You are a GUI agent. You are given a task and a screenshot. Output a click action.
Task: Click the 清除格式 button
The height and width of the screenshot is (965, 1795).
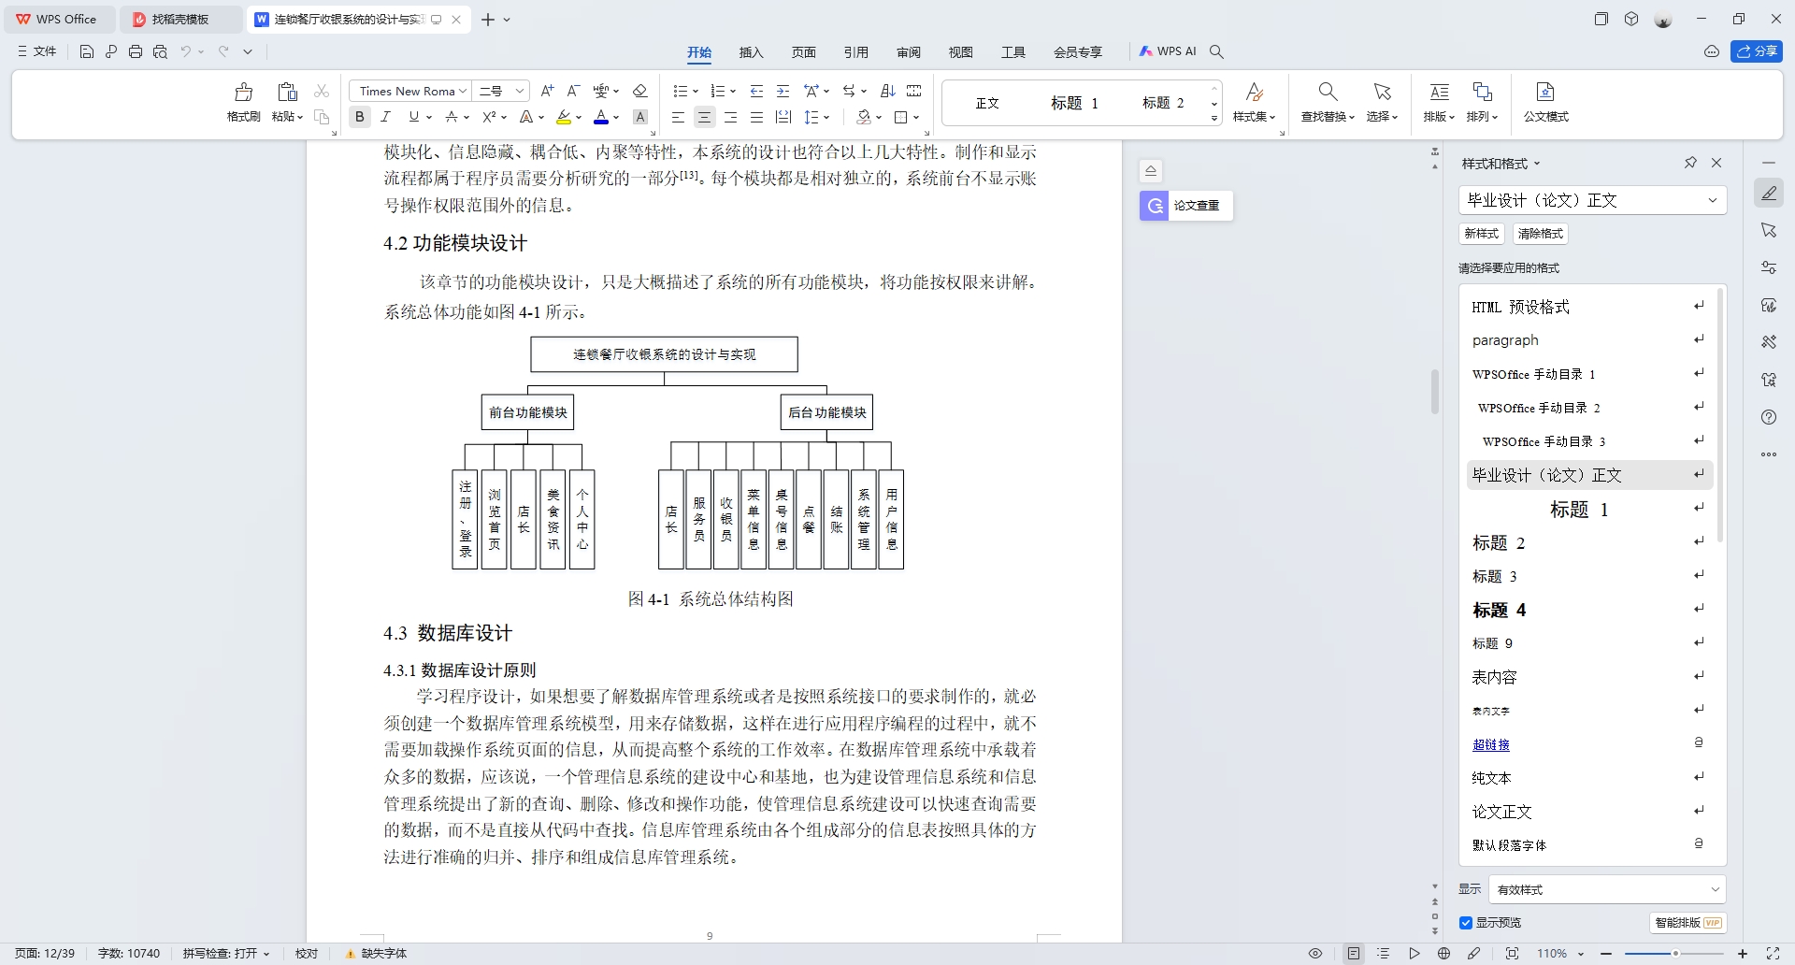[x=1540, y=234]
